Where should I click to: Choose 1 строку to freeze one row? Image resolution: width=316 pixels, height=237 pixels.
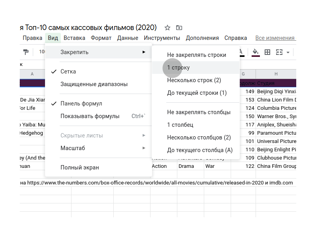(x=179, y=68)
